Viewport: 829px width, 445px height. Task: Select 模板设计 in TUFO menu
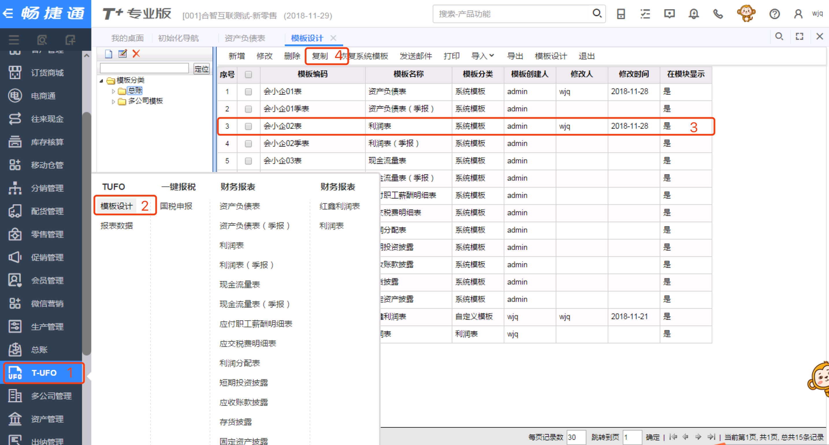tap(116, 206)
